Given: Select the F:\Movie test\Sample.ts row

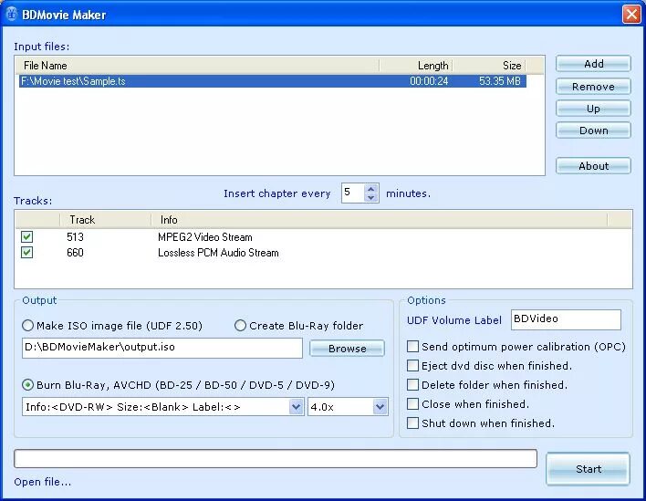Looking at the screenshot, I should pyautogui.click(x=273, y=81).
